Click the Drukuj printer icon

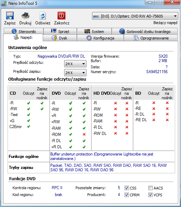tap(25, 15)
